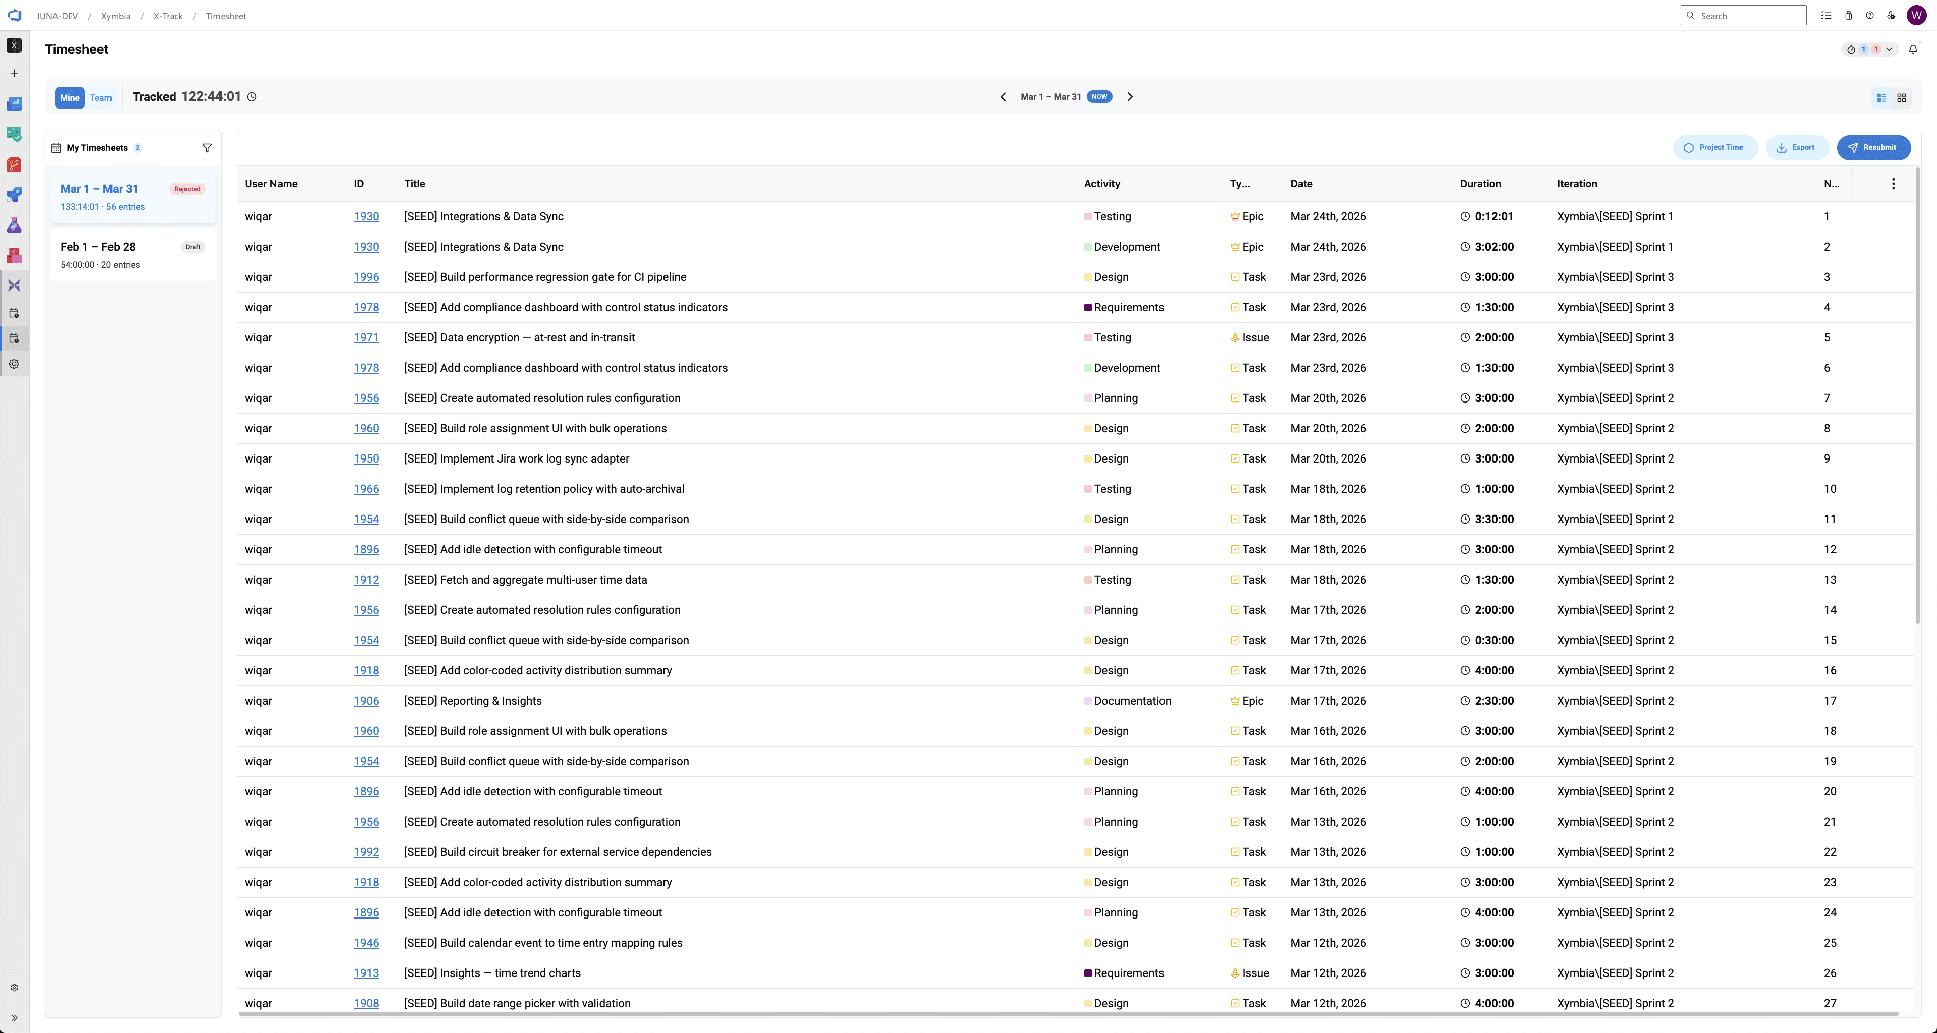This screenshot has height=1033, width=1937.
Task: Expand the tracked time badge chevron
Action: tap(1890, 49)
